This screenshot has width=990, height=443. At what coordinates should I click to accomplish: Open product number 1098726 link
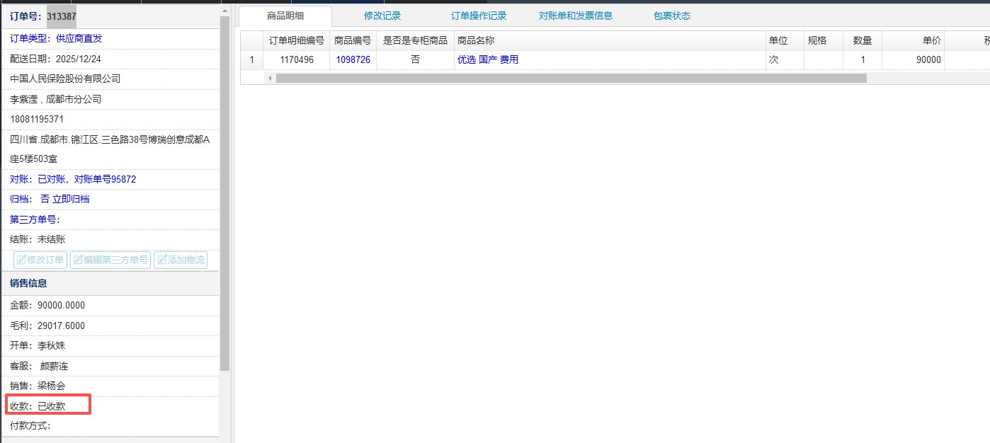coord(353,60)
